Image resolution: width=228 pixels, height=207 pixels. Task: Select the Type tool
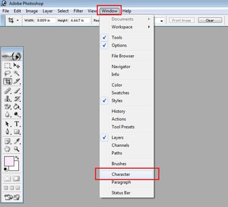pyautogui.click(x=17, y=124)
